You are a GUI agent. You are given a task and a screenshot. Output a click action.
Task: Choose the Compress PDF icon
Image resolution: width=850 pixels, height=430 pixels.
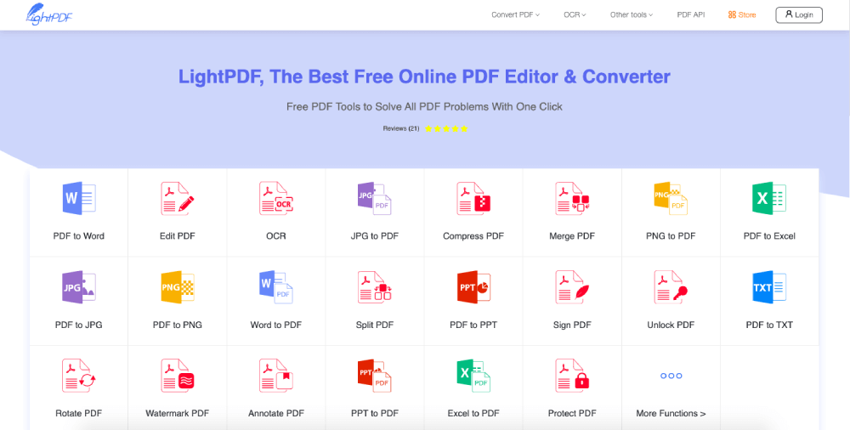pos(473,199)
